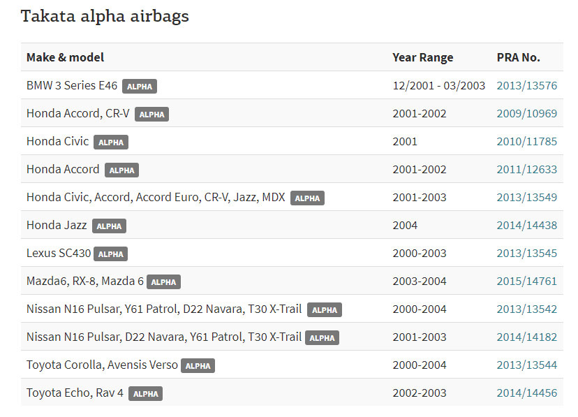Open PRA link 2014/14182
Image resolution: width=578 pixels, height=417 pixels.
click(x=527, y=337)
